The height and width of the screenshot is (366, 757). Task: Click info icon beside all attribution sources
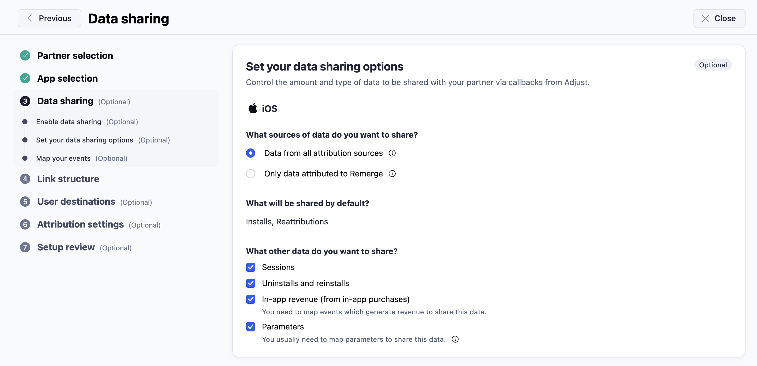click(x=392, y=153)
